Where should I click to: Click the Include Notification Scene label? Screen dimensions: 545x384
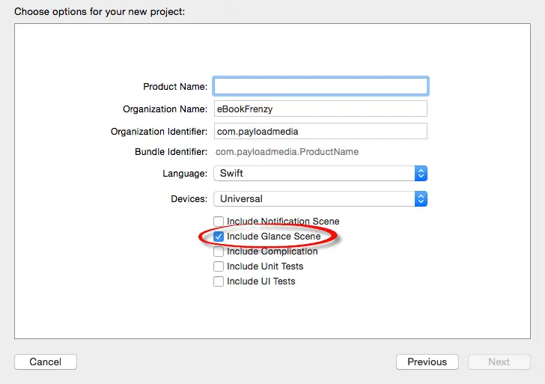(x=283, y=222)
